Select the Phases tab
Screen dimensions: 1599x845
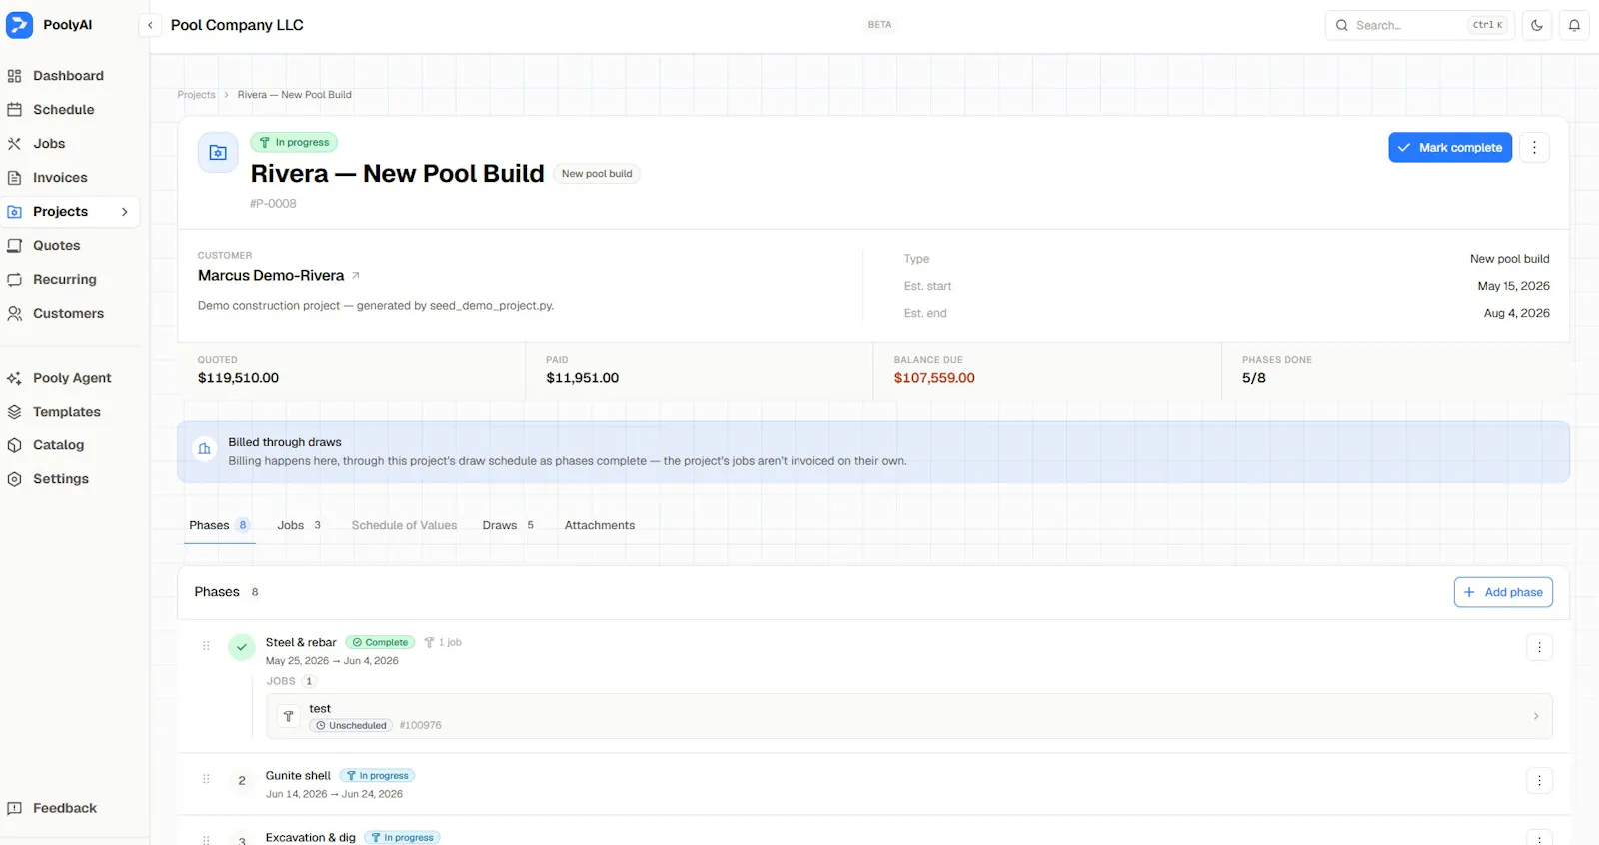pyautogui.click(x=219, y=525)
